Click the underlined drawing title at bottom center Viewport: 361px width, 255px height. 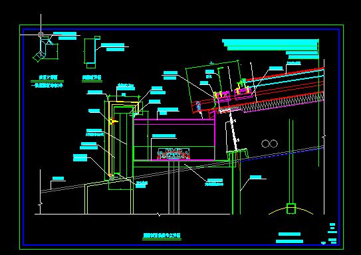tap(162, 236)
